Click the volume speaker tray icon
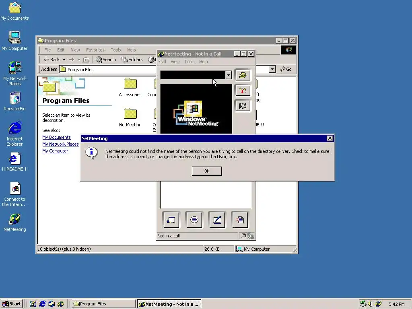412x309 pixels. [x=371, y=304]
